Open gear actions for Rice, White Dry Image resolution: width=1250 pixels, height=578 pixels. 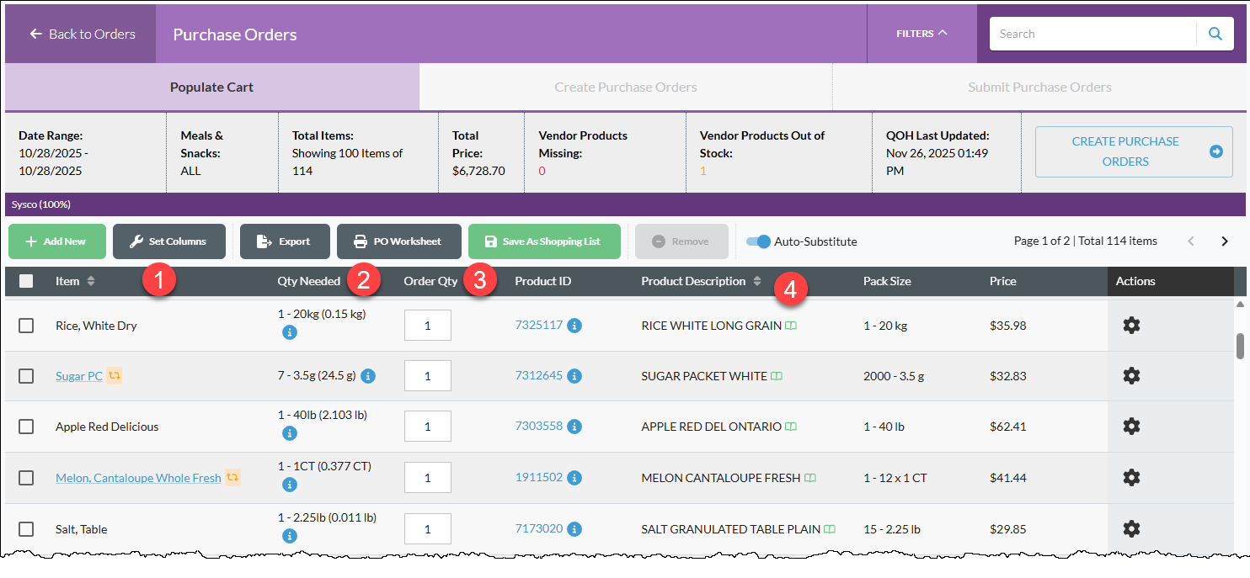click(1131, 325)
